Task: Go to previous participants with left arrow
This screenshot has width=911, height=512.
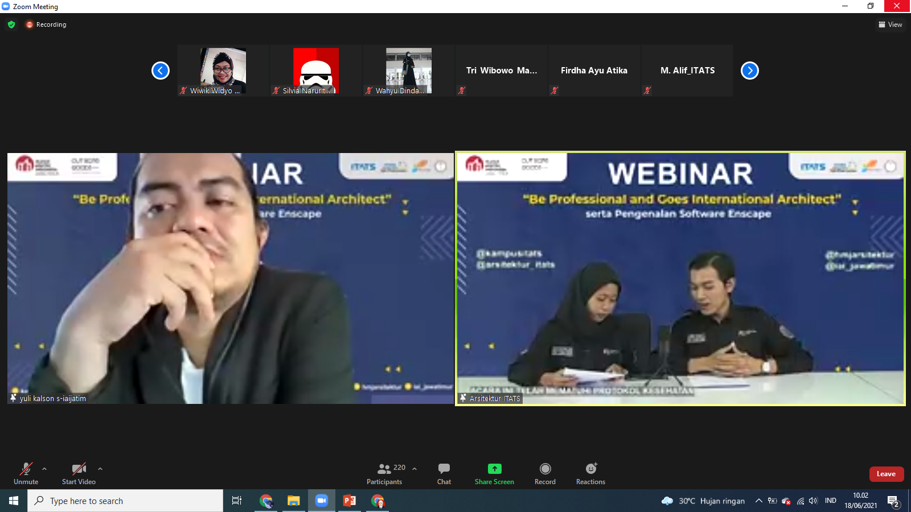Action: (x=161, y=71)
